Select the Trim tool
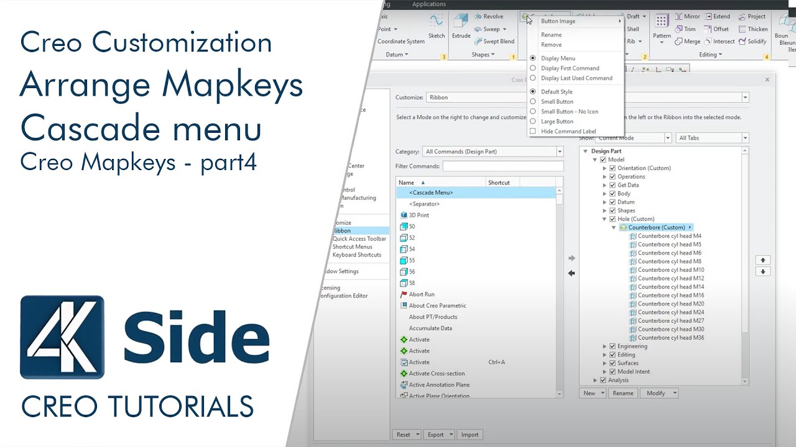 pyautogui.click(x=685, y=29)
